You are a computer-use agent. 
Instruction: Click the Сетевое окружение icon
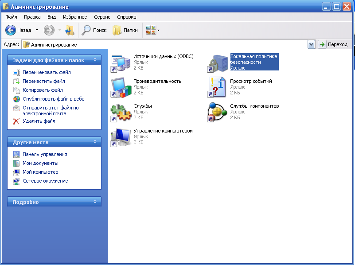16,181
